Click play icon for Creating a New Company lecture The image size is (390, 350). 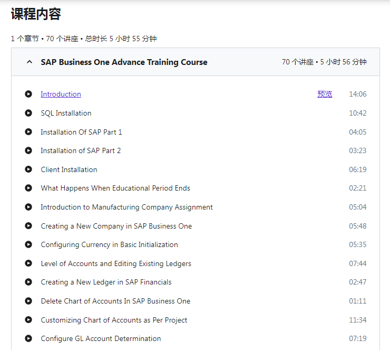(x=28, y=226)
